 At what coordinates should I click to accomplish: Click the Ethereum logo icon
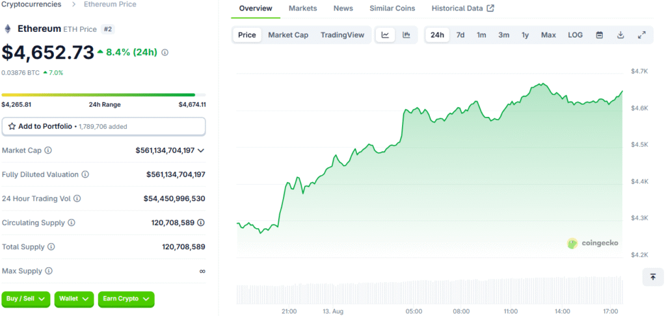(7, 29)
